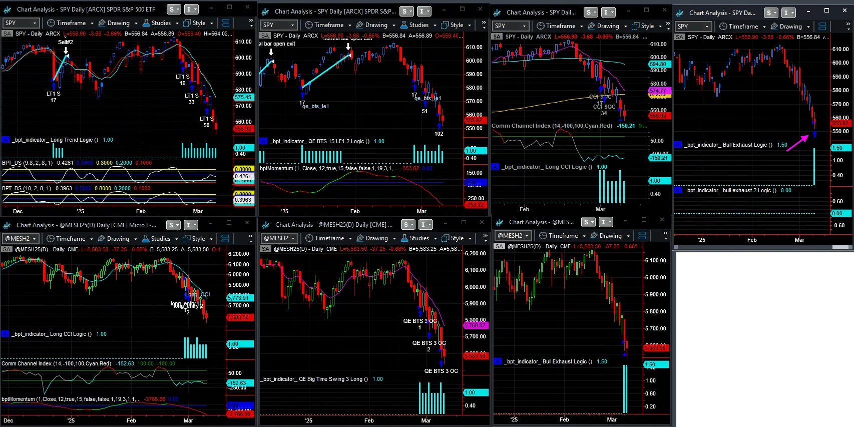This screenshot has width=854, height=427.
Task: Click Chart Analysis app icon in Micro E- title bar
Action: (7, 225)
